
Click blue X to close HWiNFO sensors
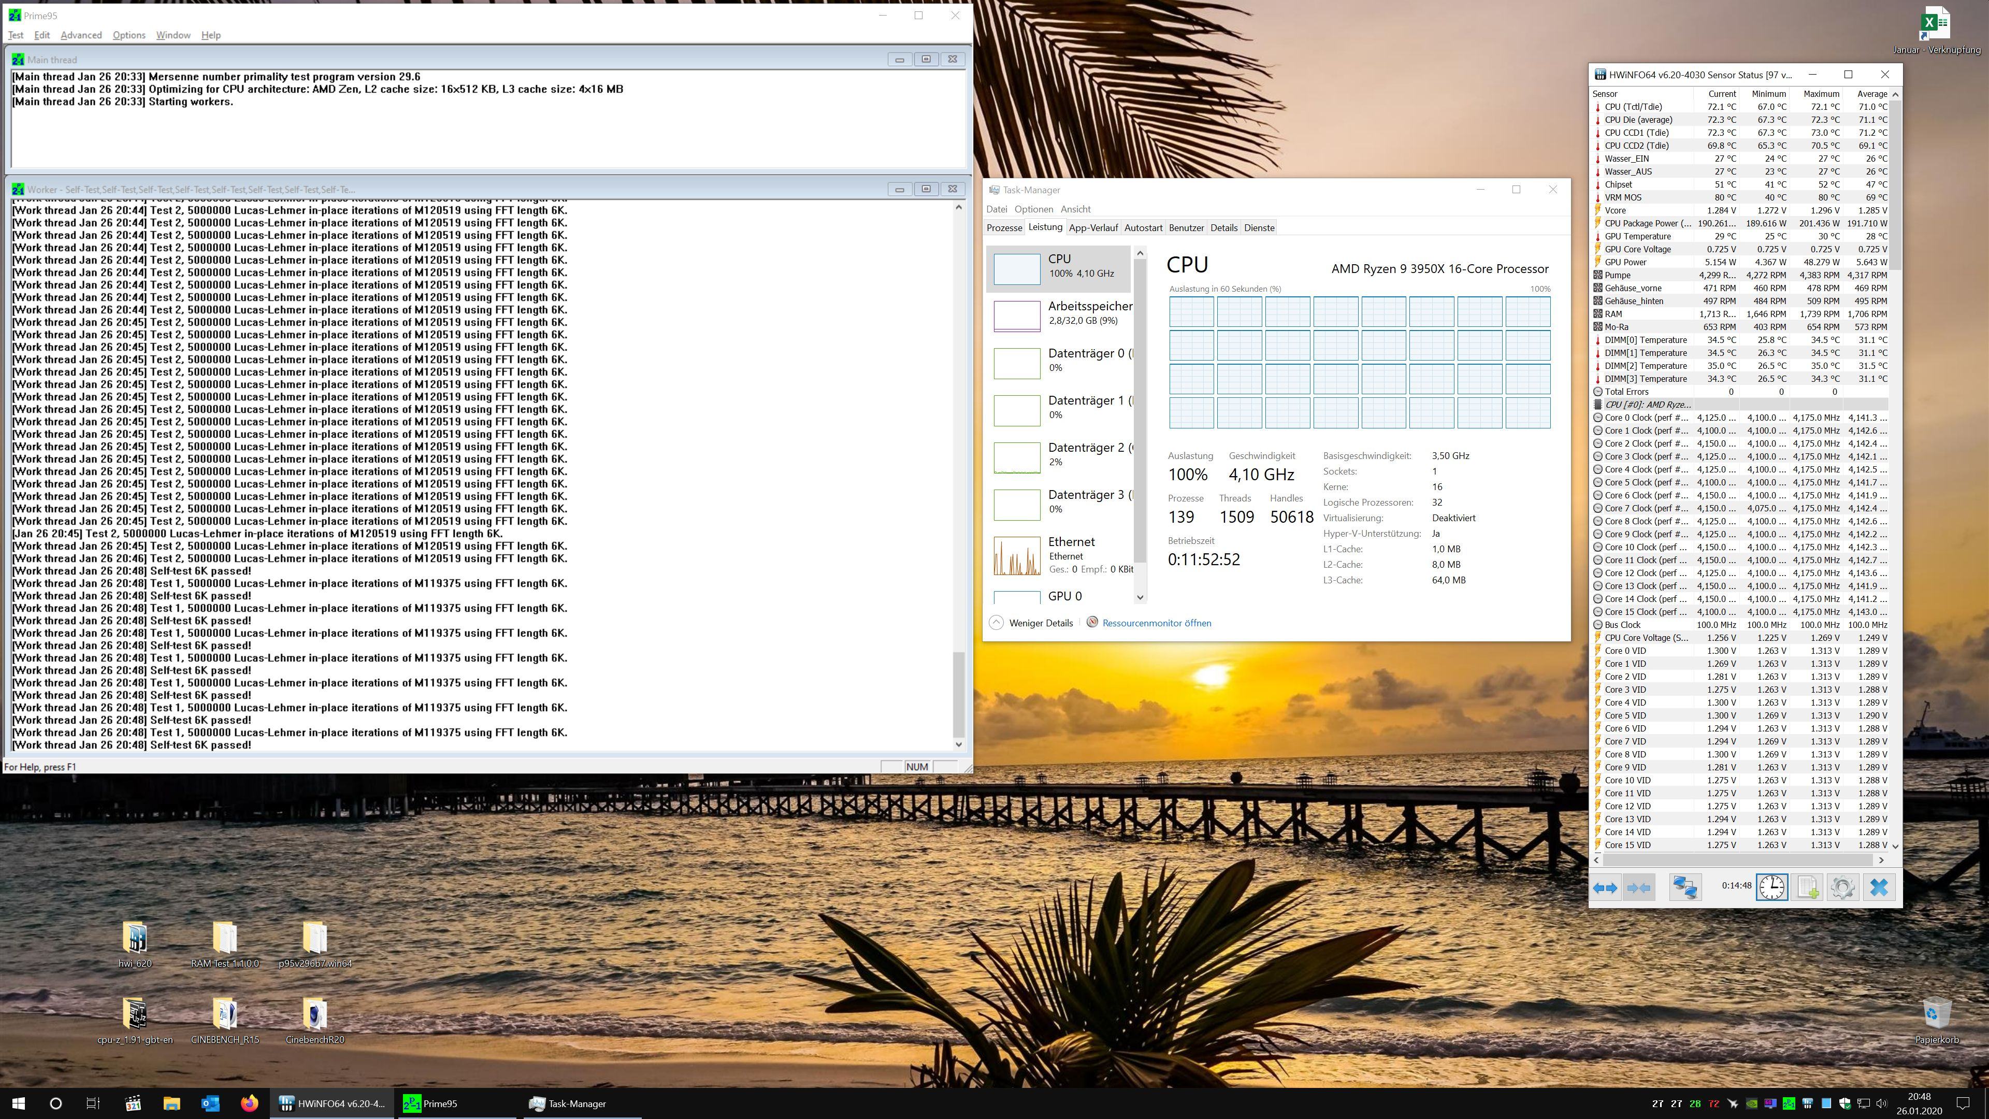(x=1879, y=887)
